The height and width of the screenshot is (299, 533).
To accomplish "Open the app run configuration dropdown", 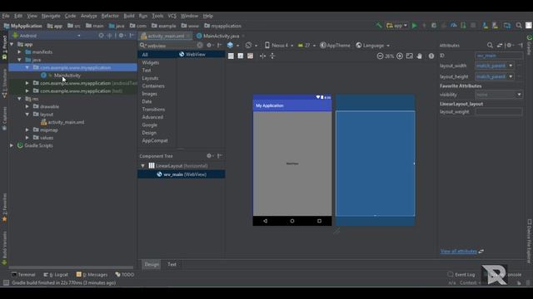I will (x=396, y=26).
